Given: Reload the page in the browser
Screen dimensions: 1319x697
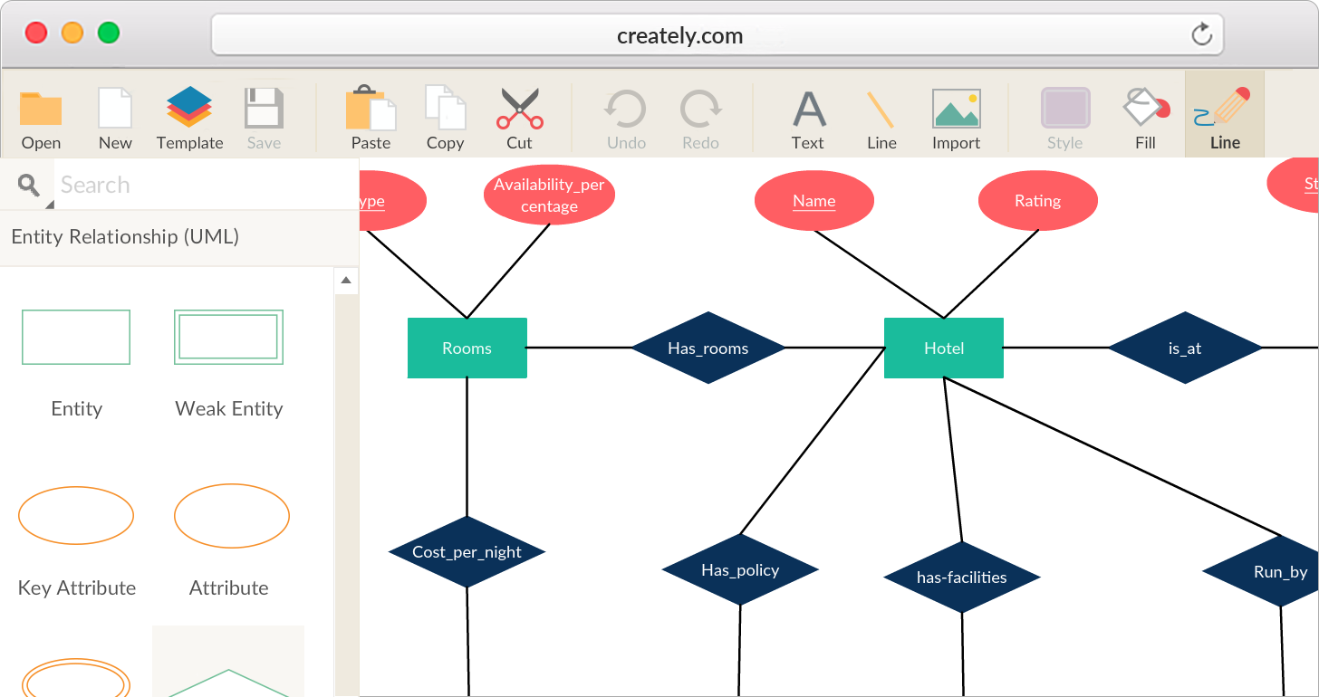Looking at the screenshot, I should tap(1201, 35).
